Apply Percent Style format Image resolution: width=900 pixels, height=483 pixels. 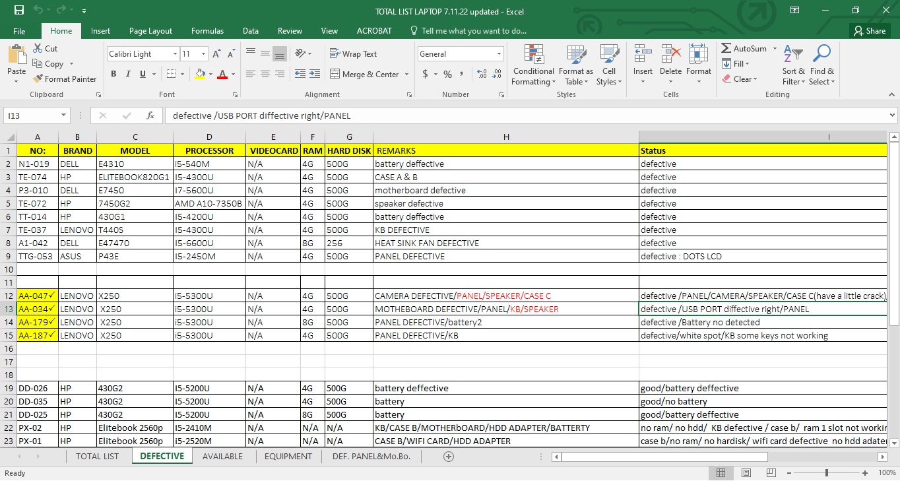448,74
